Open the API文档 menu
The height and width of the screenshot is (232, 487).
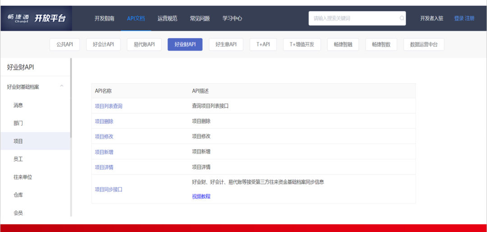[136, 18]
